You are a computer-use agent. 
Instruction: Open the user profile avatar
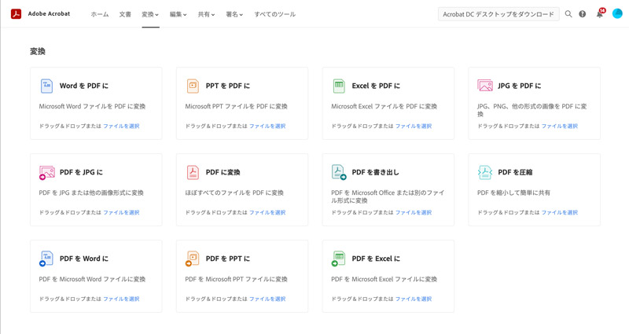(x=617, y=13)
